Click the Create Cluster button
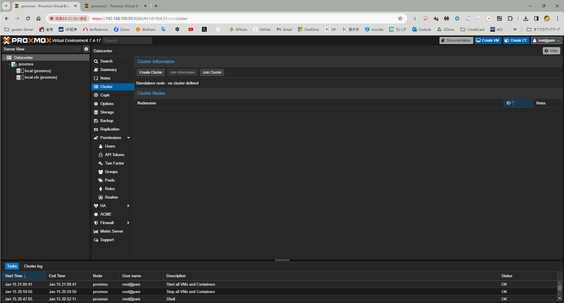This screenshot has height=303, width=564. pyautogui.click(x=151, y=72)
